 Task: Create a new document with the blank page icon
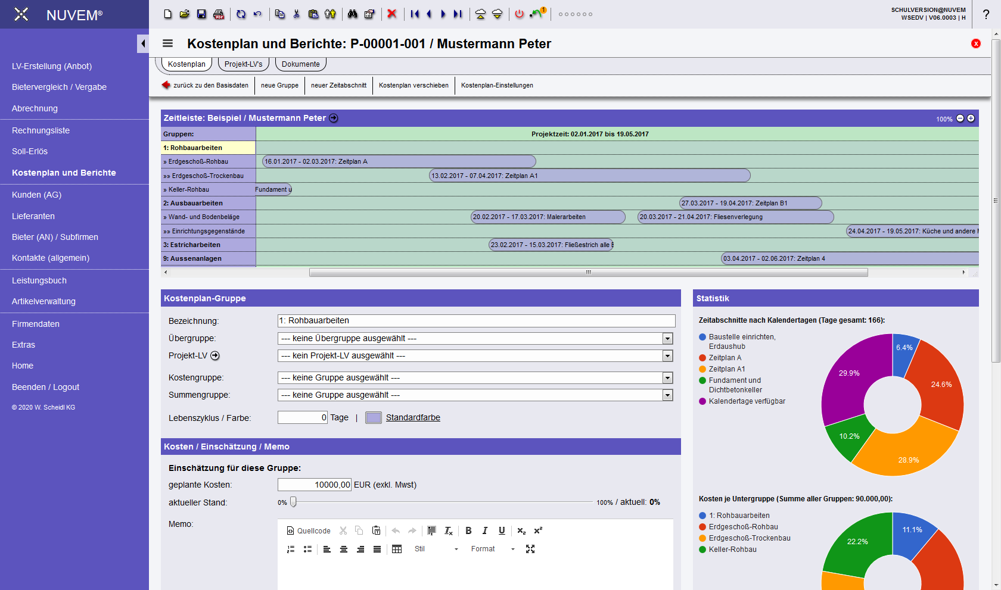168,14
